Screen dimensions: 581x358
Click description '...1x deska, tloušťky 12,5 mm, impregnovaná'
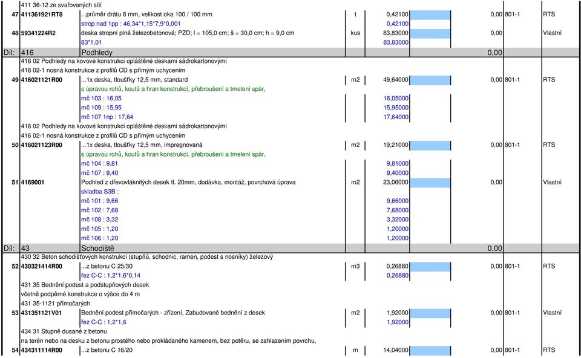(x=142, y=145)
